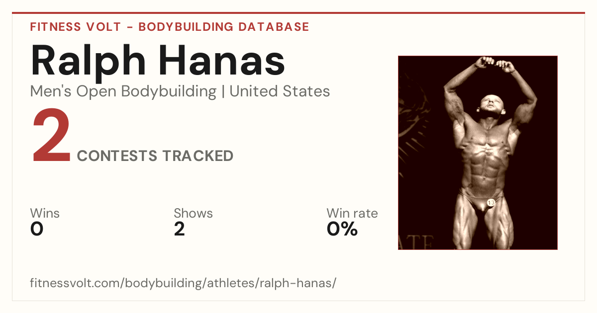Click the Wins value of 0
This screenshot has width=597, height=313.
pos(37,229)
